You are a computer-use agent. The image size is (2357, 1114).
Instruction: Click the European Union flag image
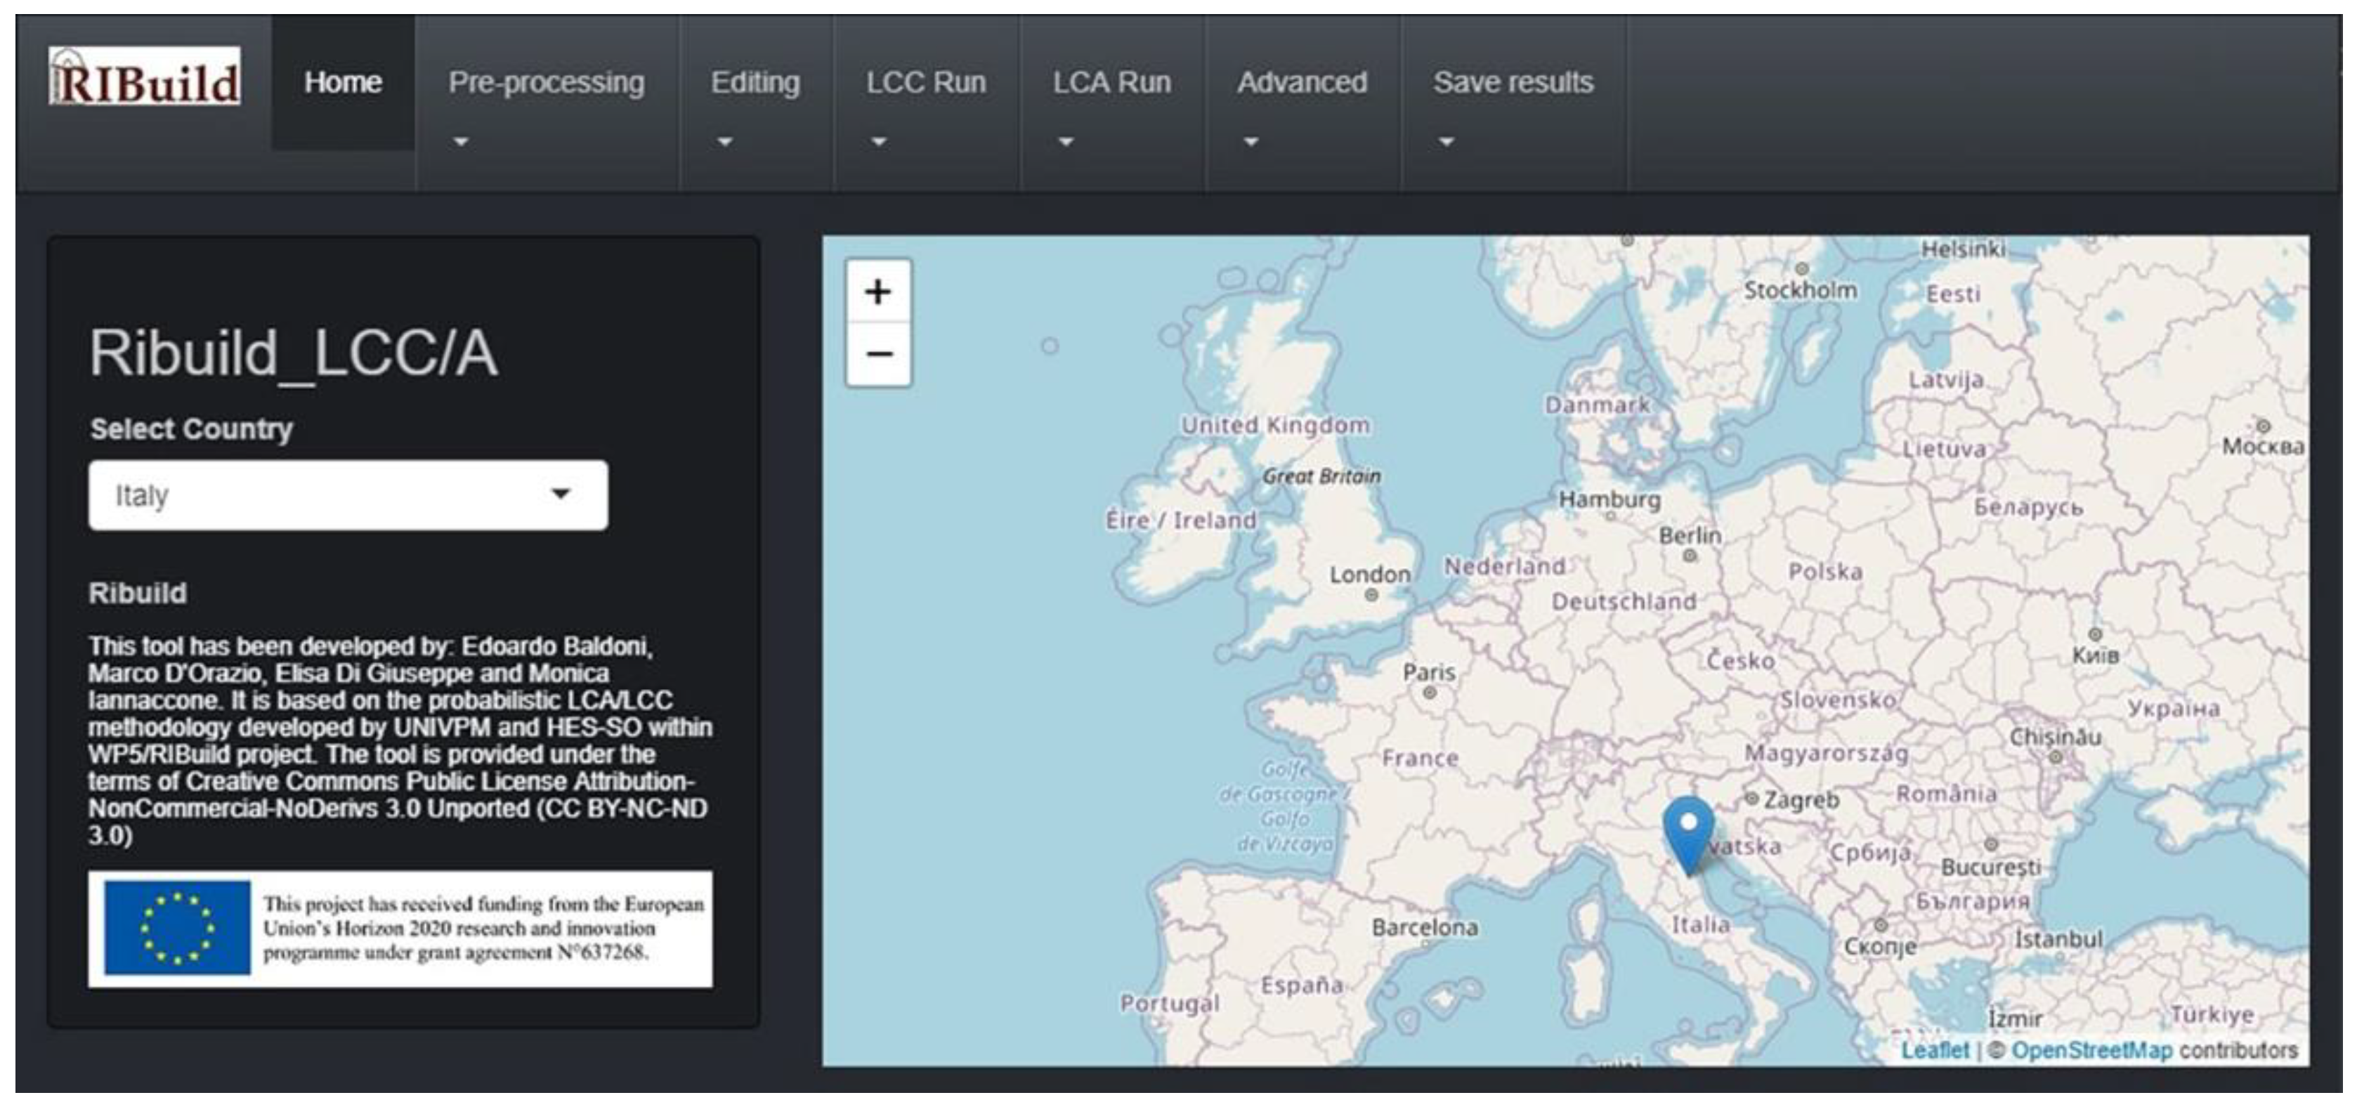click(176, 927)
